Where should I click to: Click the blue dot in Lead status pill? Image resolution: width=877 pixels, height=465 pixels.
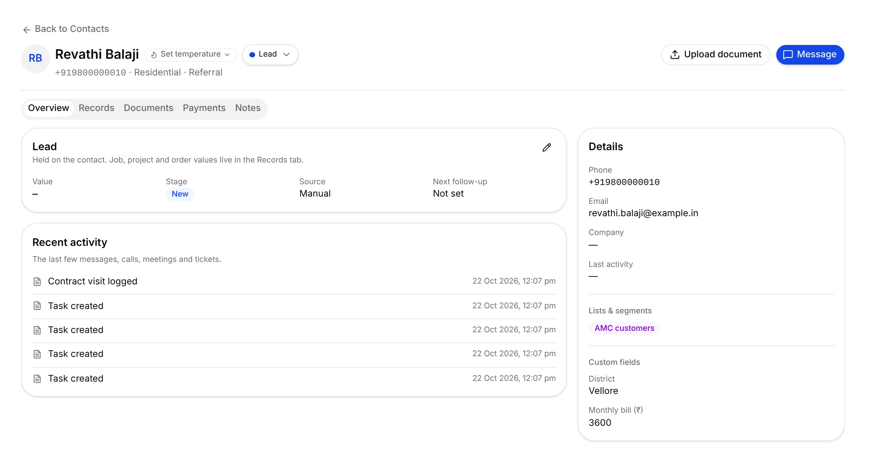coord(252,55)
